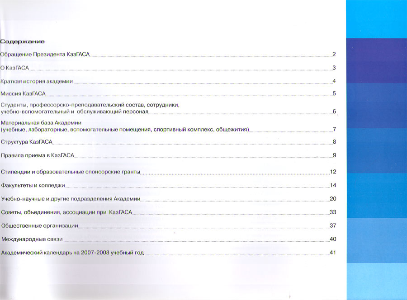Click page number 7
The height and width of the screenshot is (300, 407).
tap(335, 129)
